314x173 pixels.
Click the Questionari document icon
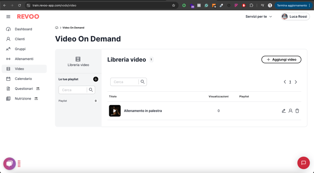coord(8,88)
